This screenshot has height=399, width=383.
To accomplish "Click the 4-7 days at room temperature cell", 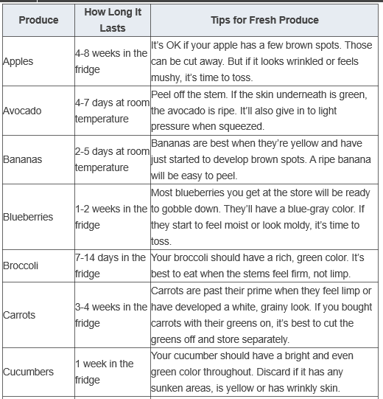I will click(113, 111).
